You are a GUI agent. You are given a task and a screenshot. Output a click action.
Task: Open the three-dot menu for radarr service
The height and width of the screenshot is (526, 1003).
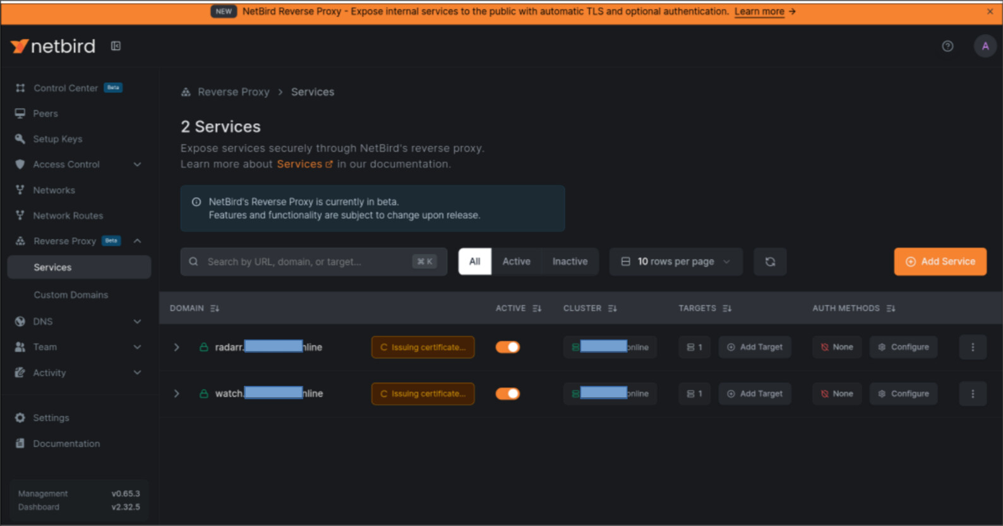point(973,347)
